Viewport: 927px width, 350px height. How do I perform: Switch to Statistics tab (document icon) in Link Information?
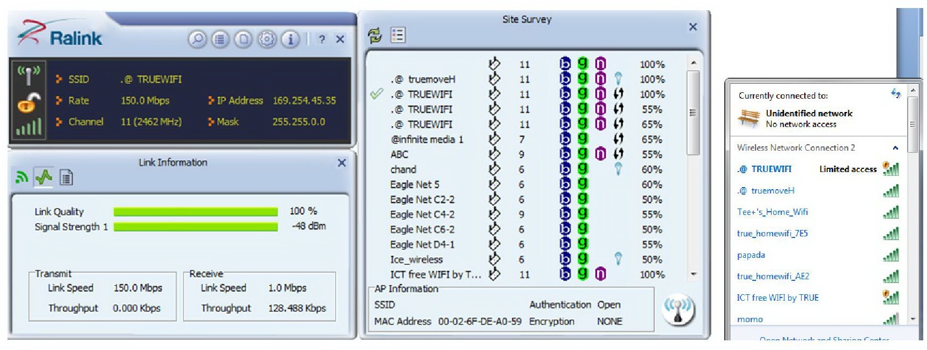click(66, 177)
